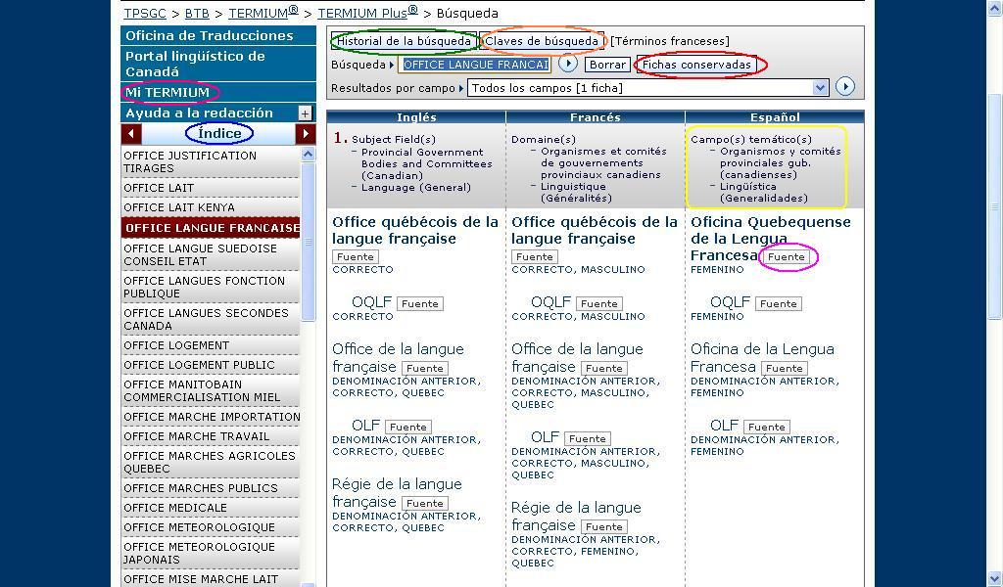Click the Índice heading
Screen dimensions: 1003x587
(x=219, y=133)
